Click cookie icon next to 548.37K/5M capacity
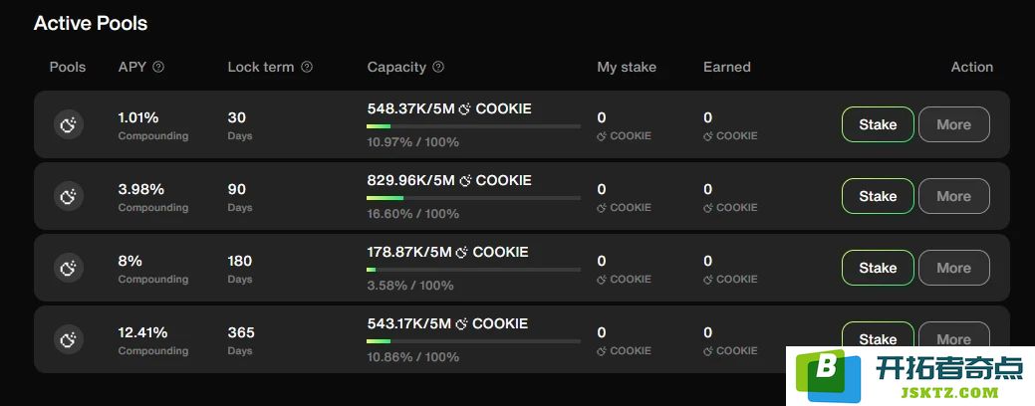The image size is (1035, 406). pyautogui.click(x=464, y=108)
